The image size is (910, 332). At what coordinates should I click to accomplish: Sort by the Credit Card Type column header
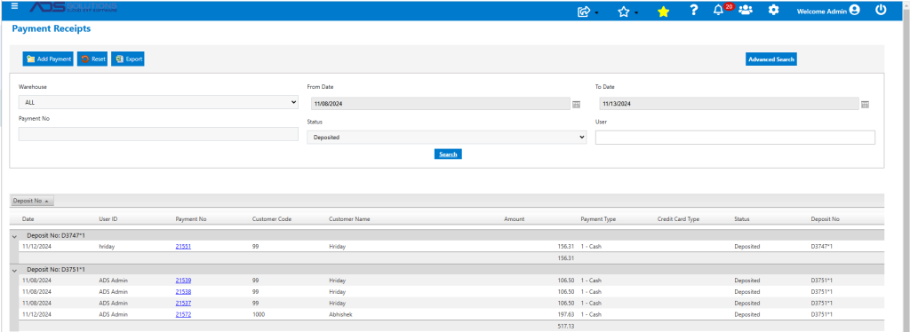678,219
